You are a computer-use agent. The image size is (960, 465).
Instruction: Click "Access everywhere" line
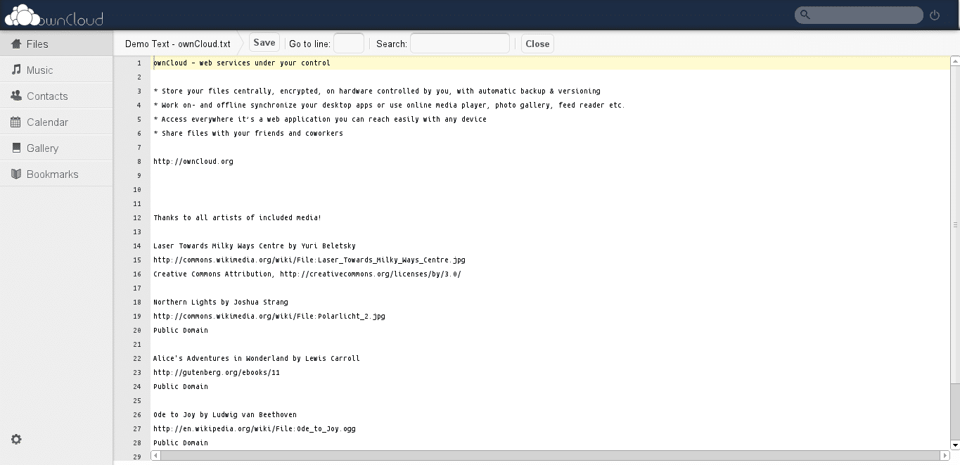point(320,119)
